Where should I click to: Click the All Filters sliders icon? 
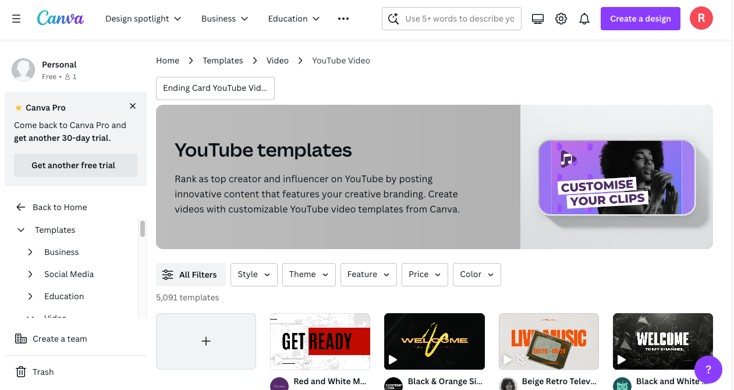(168, 275)
